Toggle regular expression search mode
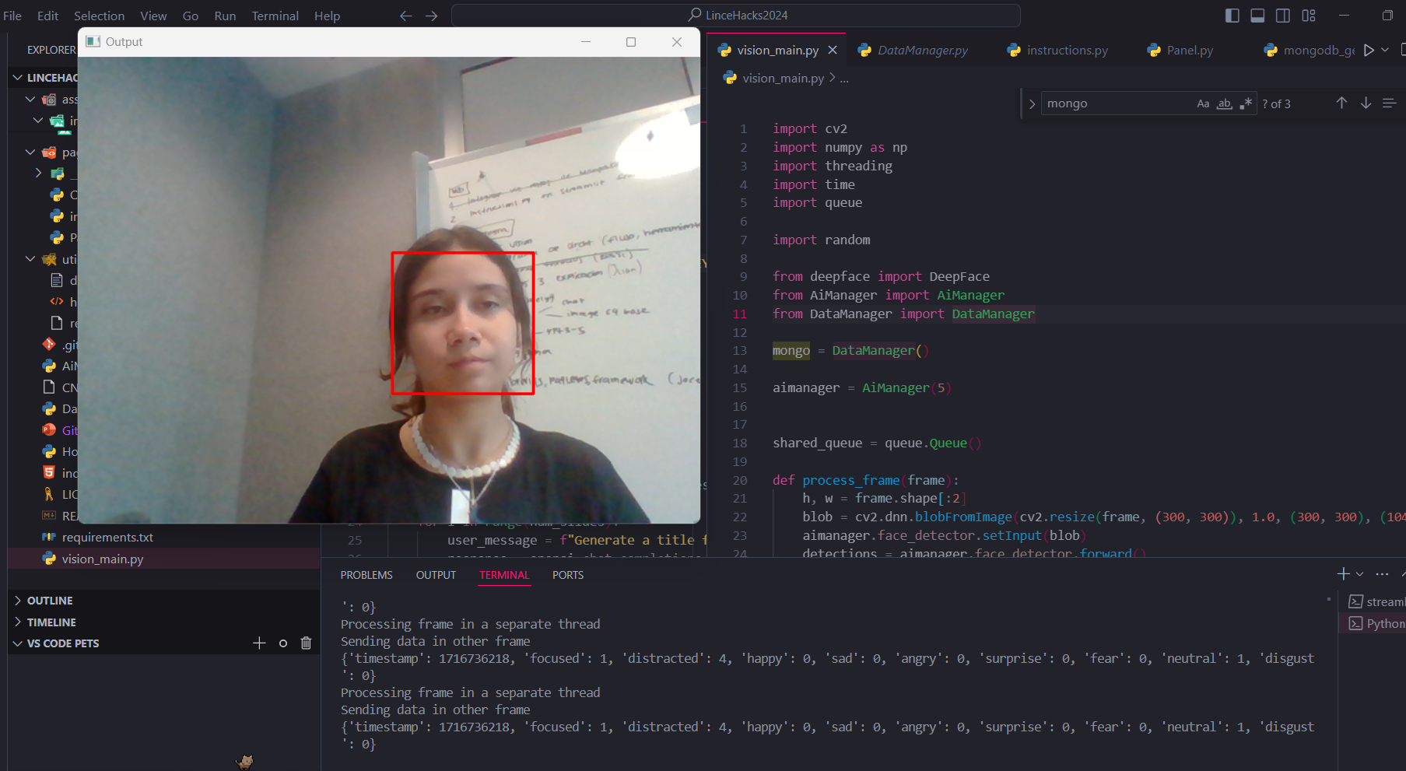The image size is (1406, 771). click(x=1246, y=103)
